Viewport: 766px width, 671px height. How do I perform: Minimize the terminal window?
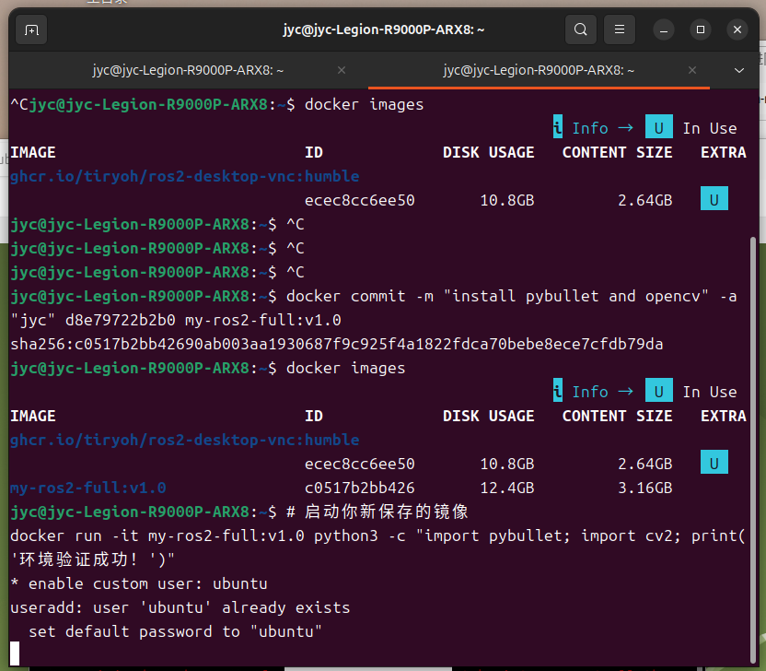664,30
